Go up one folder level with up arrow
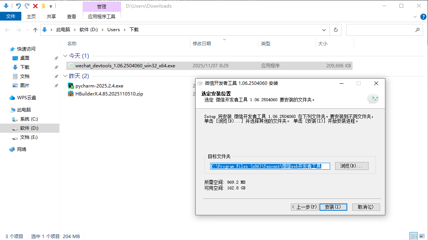 click(35, 30)
